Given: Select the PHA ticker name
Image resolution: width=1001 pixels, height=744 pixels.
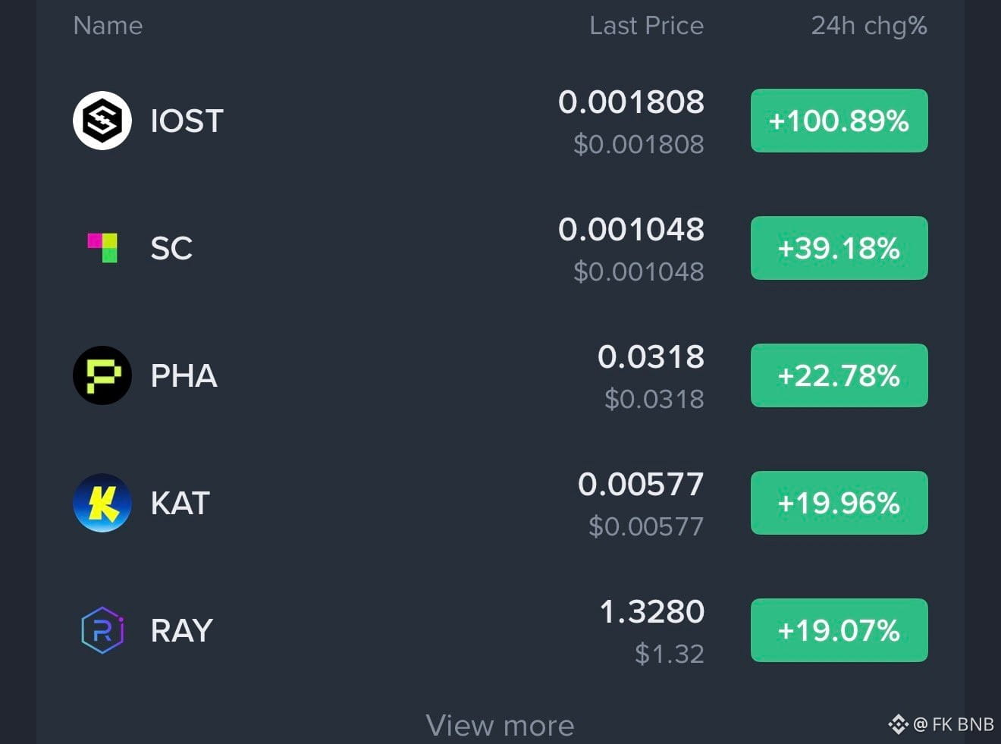Looking at the screenshot, I should point(184,375).
